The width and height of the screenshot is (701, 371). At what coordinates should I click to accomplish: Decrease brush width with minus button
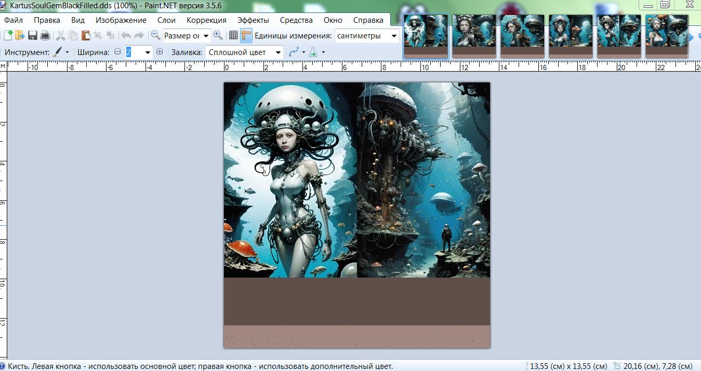coord(117,52)
